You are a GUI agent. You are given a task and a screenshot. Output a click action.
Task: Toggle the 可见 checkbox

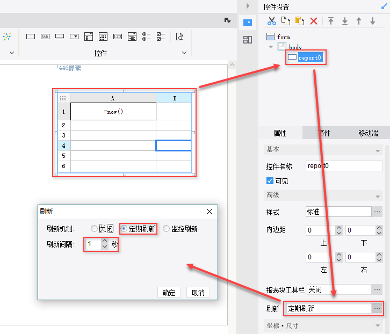point(270,181)
